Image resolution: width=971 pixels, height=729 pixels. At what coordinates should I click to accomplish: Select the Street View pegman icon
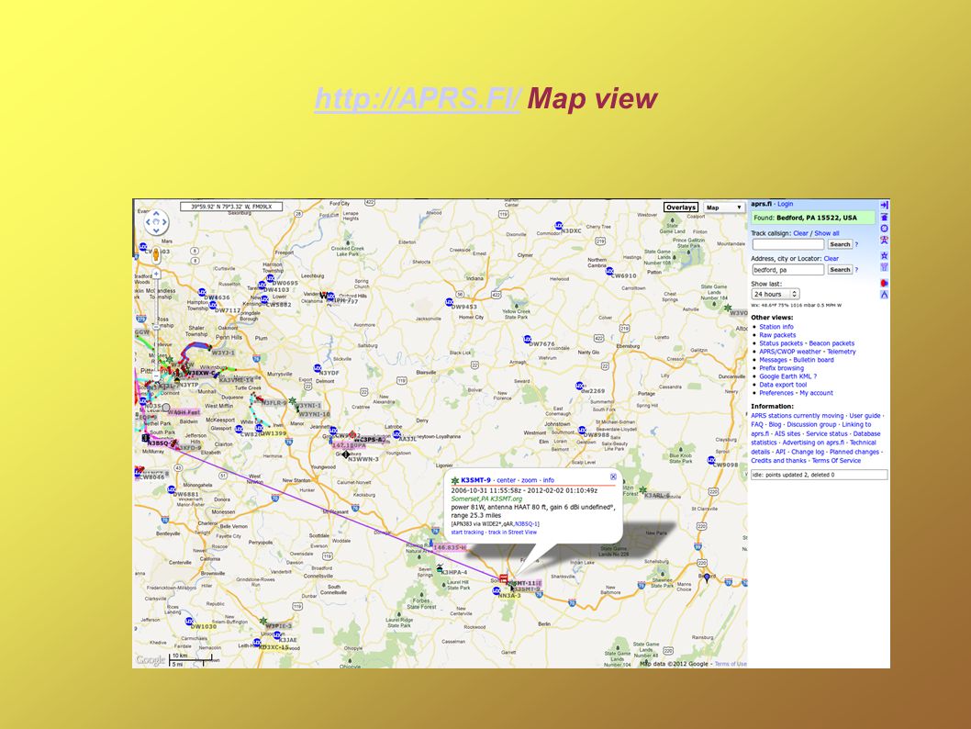[156, 255]
